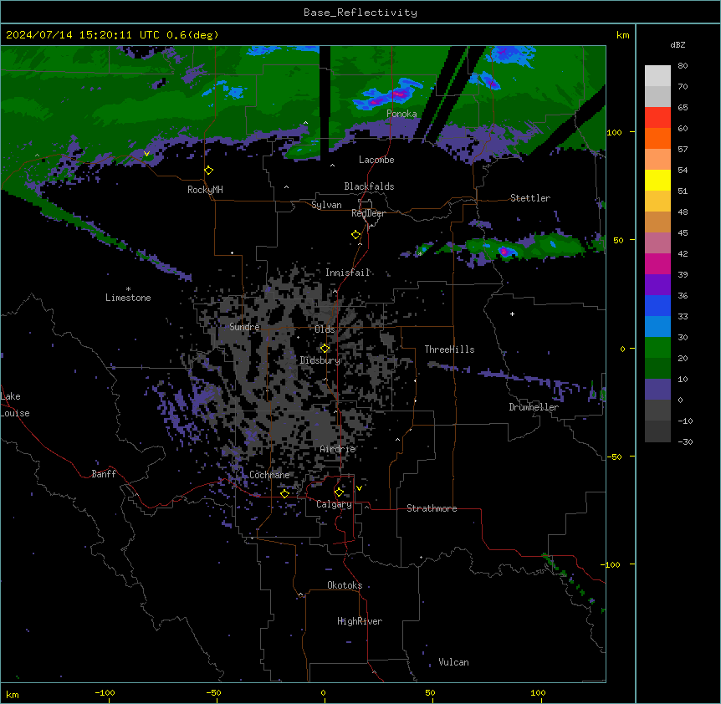Click the HighRiver label
This screenshot has width=721, height=704.
pyautogui.click(x=360, y=621)
